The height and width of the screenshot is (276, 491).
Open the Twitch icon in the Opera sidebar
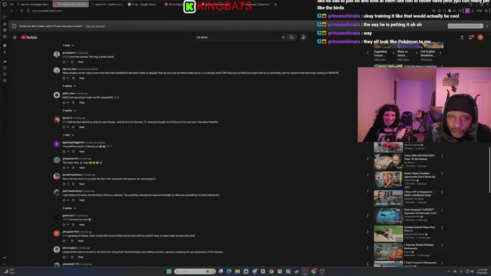point(5,46)
